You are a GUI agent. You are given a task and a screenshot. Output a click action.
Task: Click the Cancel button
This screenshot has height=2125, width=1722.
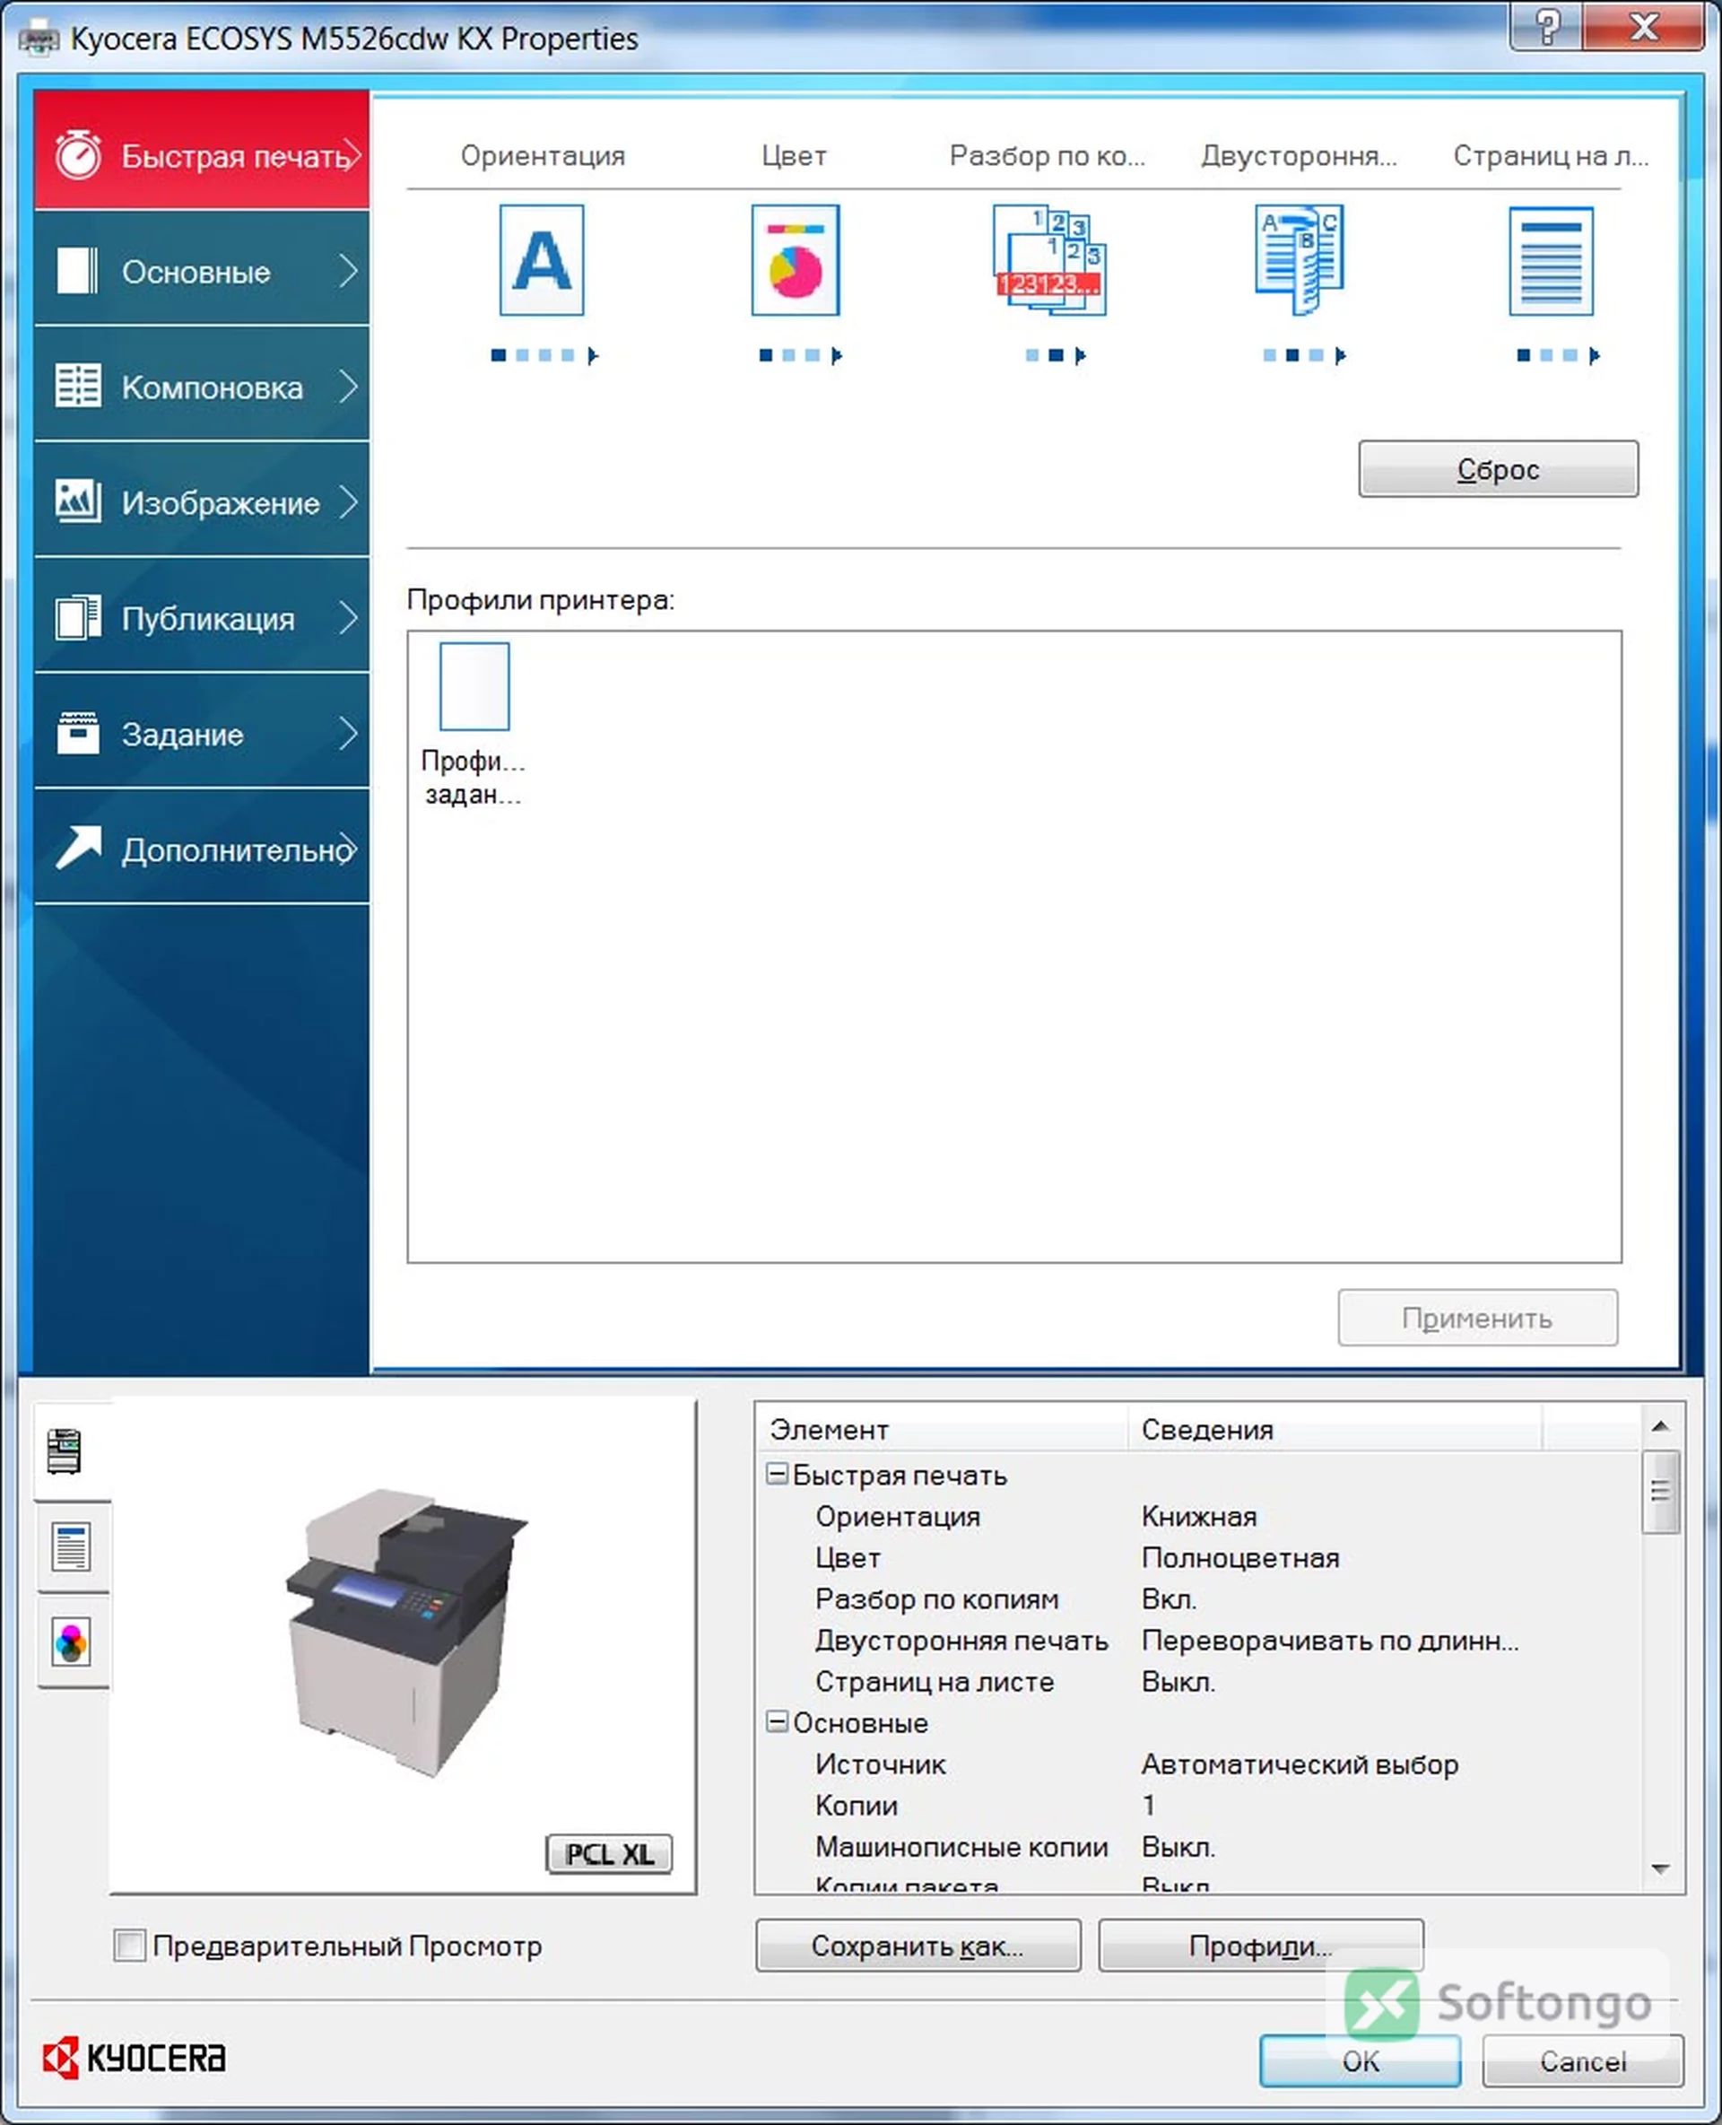pyautogui.click(x=1582, y=2061)
